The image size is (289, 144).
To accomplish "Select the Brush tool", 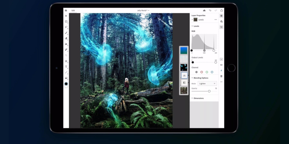I will pyautogui.click(x=66, y=33).
